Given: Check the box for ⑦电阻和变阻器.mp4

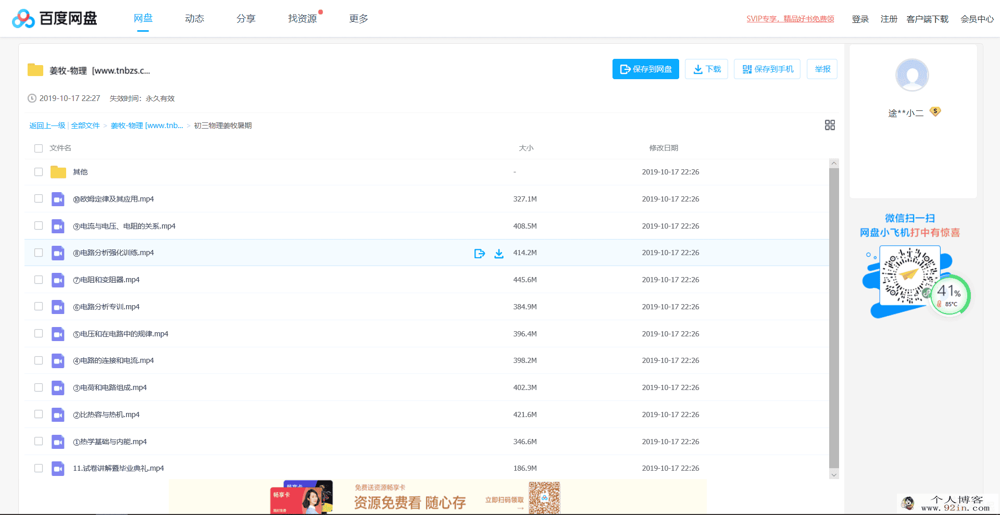Looking at the screenshot, I should tap(39, 280).
